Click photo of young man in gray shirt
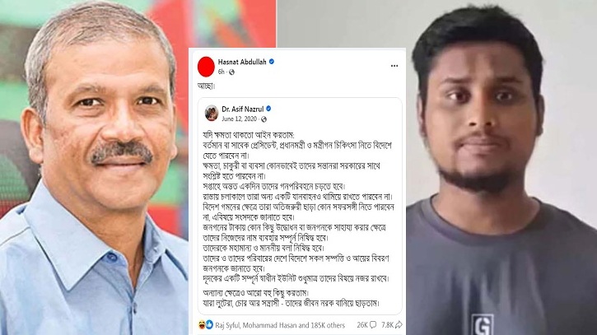 (x=501, y=168)
